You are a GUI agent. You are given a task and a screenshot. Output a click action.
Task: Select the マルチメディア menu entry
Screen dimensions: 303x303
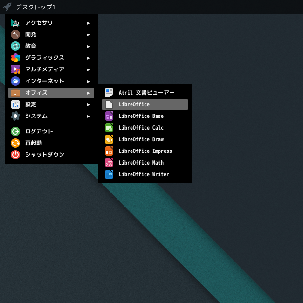pyautogui.click(x=51, y=69)
